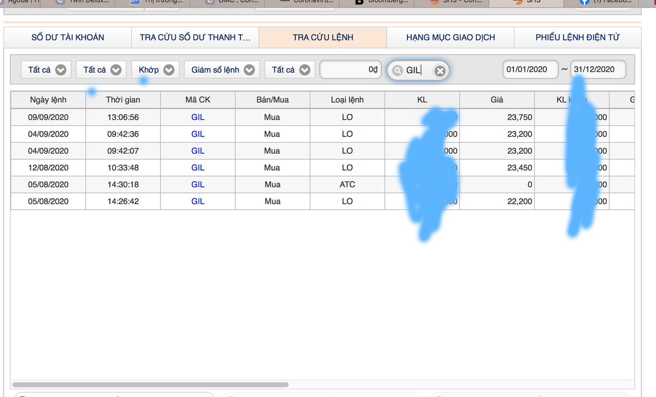Viewport: 656px width, 397px height.
Task: Select the 12/08/2020 date cell
Action: click(48, 168)
